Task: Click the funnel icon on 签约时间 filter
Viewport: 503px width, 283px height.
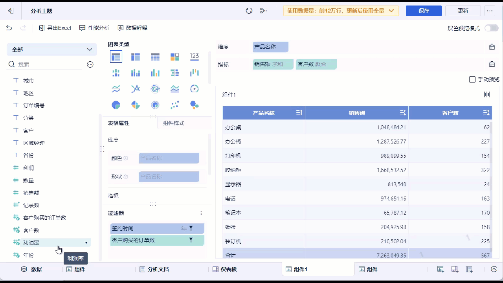Action: point(191,228)
